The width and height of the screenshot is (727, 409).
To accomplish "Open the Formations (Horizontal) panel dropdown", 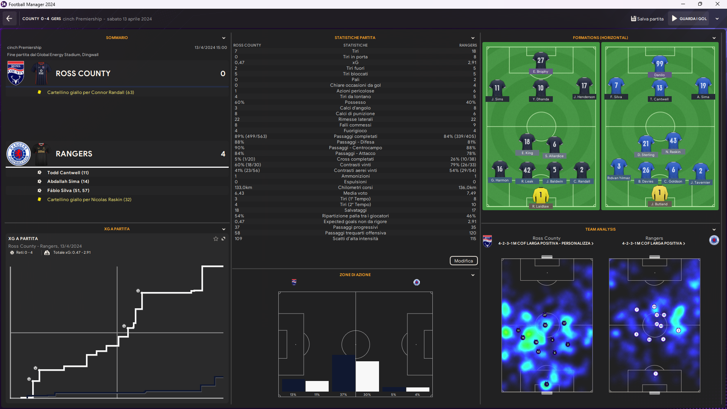I will [714, 38].
